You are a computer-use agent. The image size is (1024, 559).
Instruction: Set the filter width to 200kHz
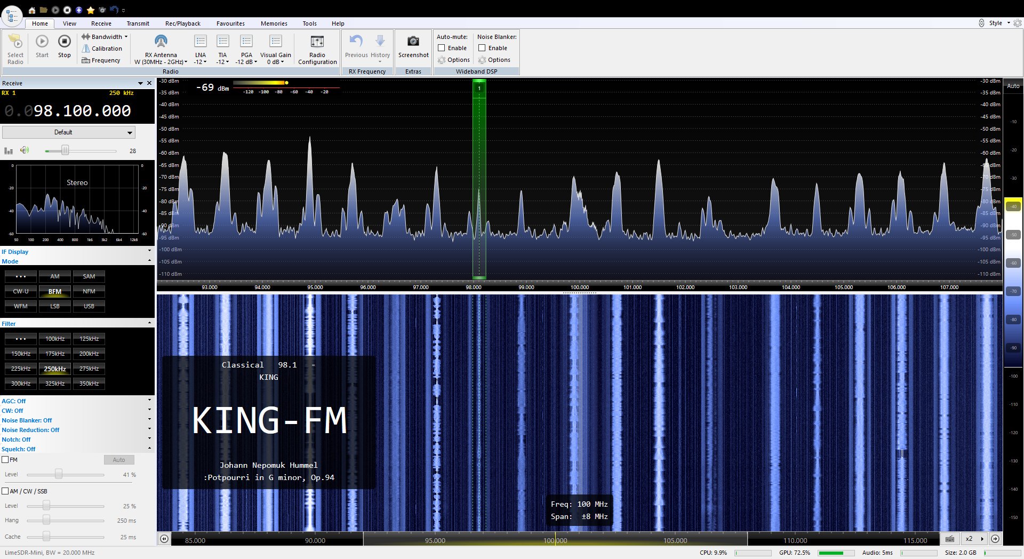89,354
